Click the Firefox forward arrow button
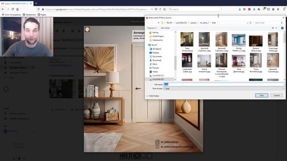This screenshot has height=161, width=287. 8,9
